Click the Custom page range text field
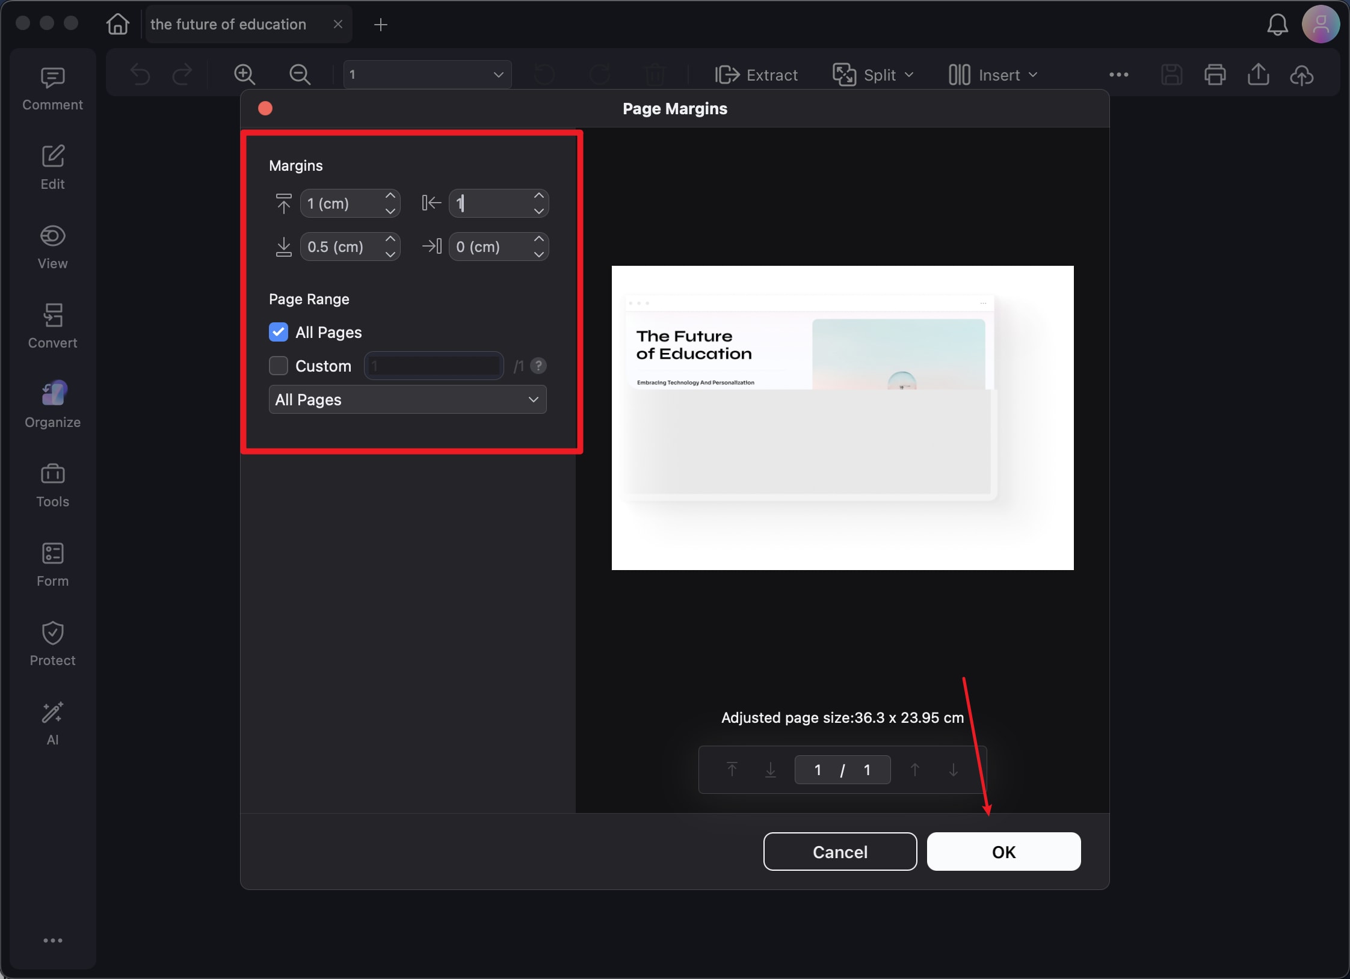The image size is (1350, 979). [x=434, y=366]
